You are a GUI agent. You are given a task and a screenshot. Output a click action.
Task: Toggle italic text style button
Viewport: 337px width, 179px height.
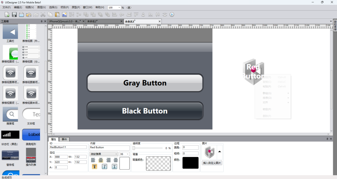click(104, 167)
